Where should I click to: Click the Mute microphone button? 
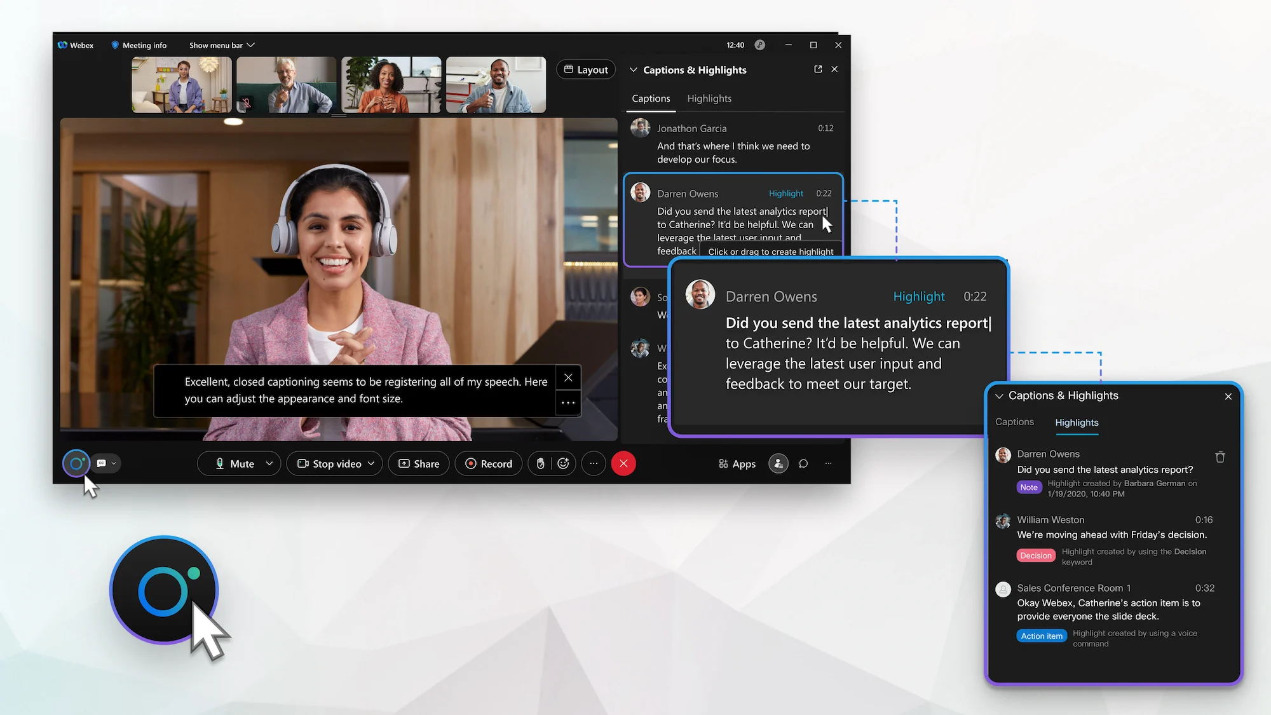234,463
